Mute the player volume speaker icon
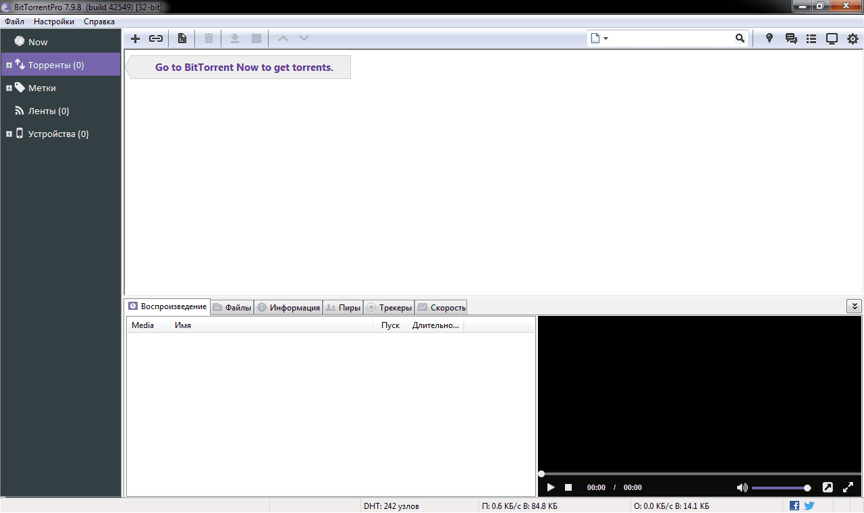 pos(742,487)
